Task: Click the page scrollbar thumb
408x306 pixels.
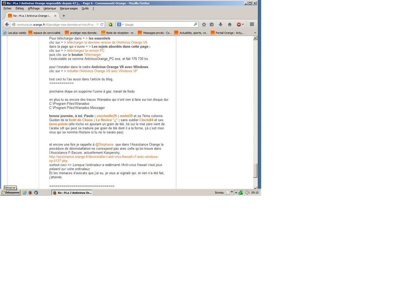Action: [255, 170]
